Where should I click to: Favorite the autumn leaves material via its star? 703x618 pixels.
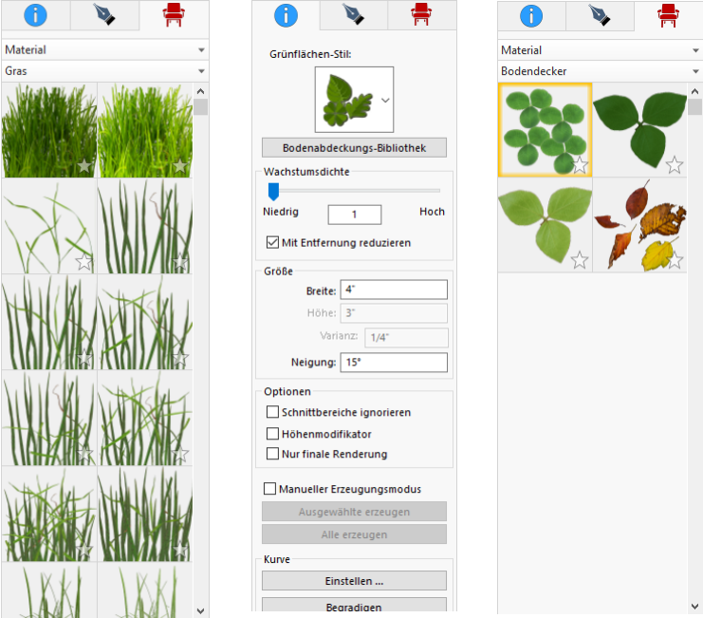pos(675,260)
